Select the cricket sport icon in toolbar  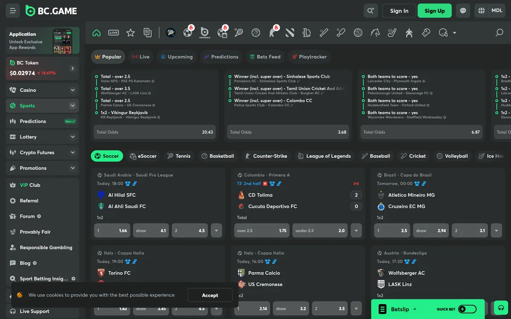pos(341,33)
